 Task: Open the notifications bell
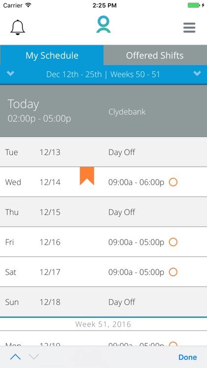pos(18,27)
